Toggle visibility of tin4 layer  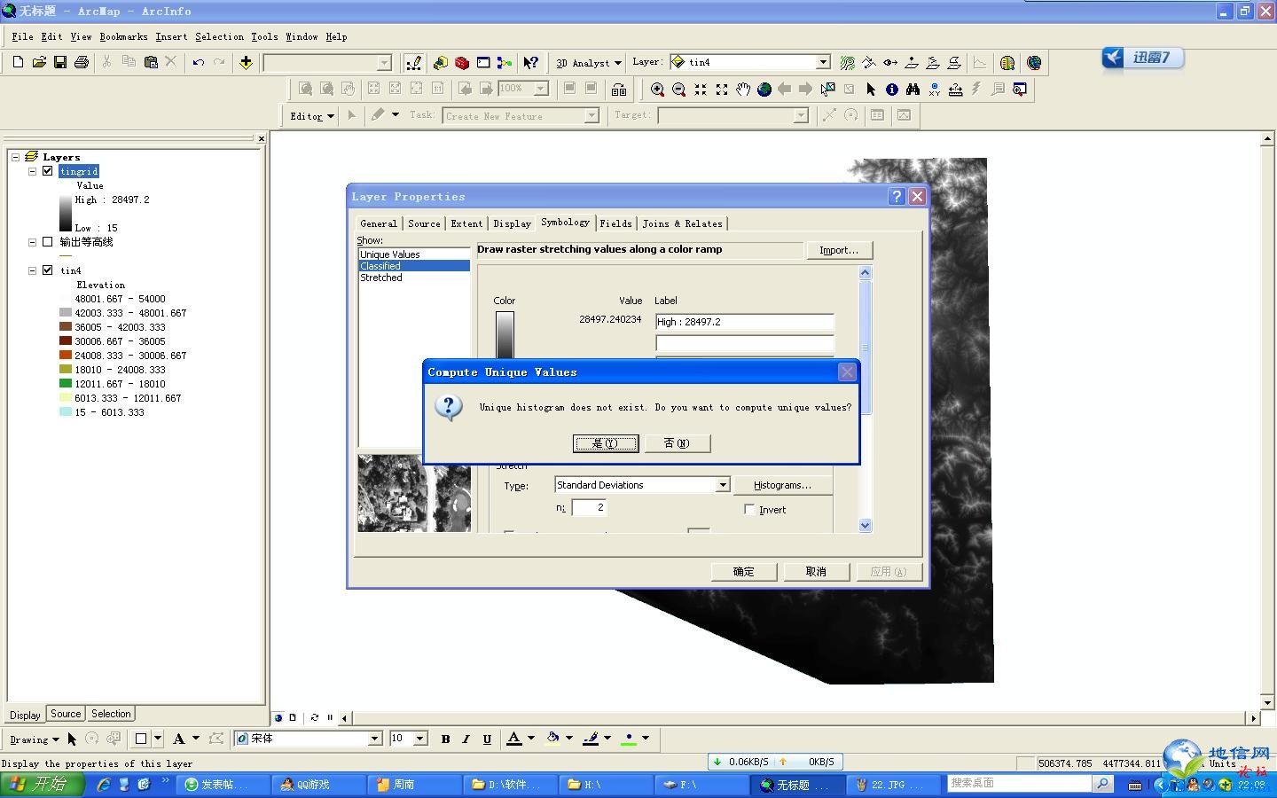click(x=48, y=270)
